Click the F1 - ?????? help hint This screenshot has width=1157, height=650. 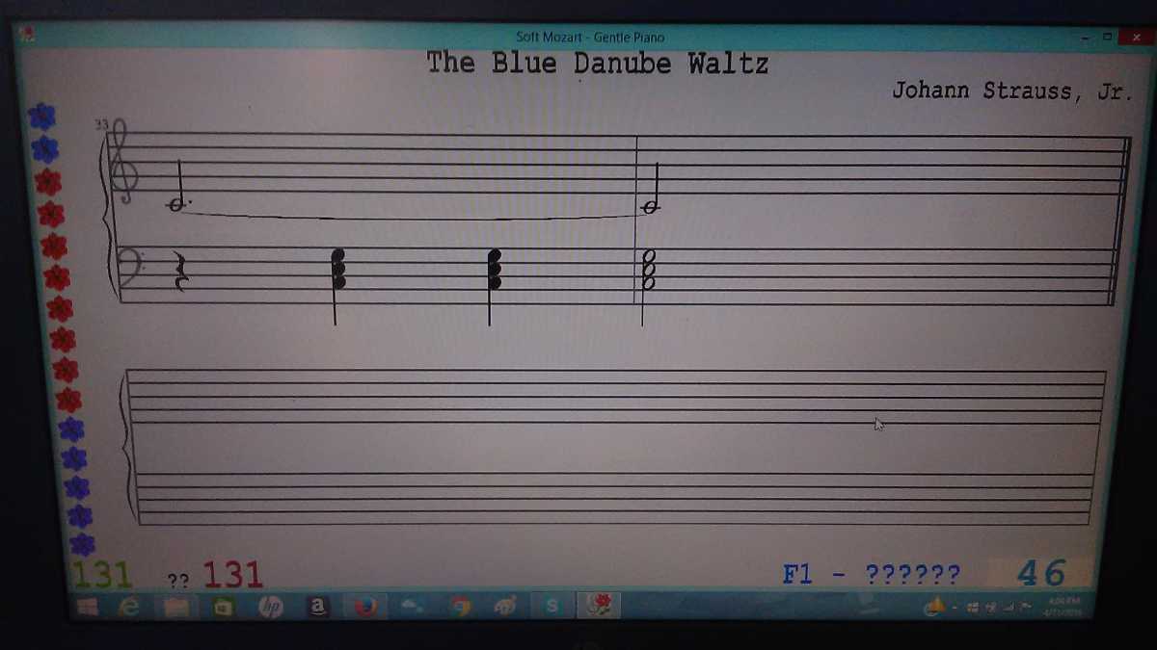[872, 575]
